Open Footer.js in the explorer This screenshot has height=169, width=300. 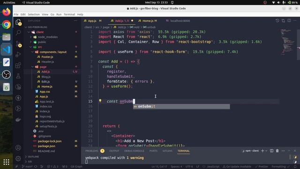pos(47,57)
